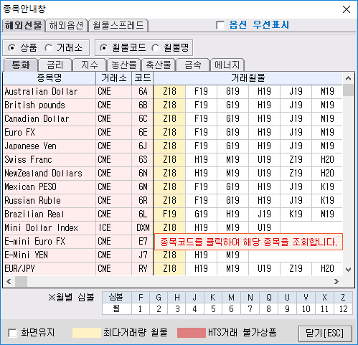Select the 통화 category tab

(21, 65)
